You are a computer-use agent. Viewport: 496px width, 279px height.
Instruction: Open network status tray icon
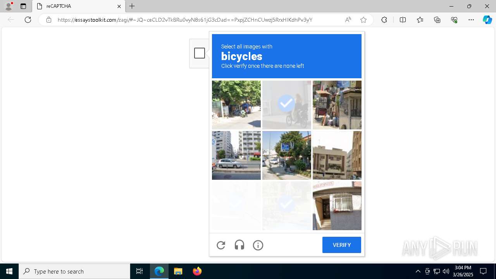coord(437,271)
